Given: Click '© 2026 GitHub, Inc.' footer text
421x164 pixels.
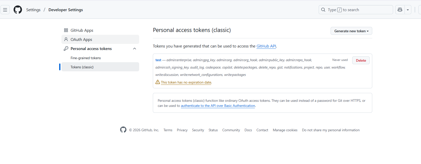Looking at the screenshot, I should click(144, 130).
